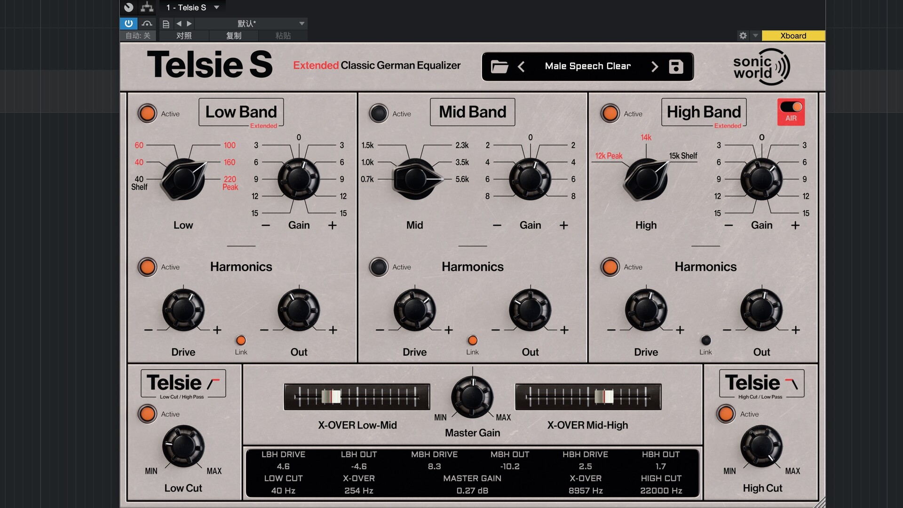Toggle the AIR switch in the High Band

point(791,107)
